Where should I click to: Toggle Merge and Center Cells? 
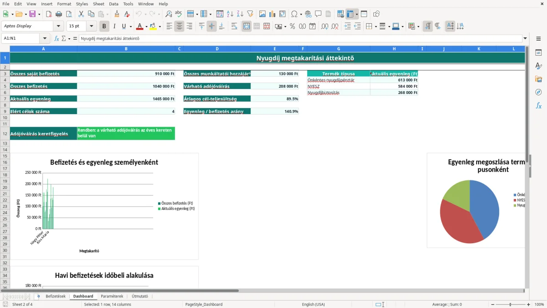(247, 26)
